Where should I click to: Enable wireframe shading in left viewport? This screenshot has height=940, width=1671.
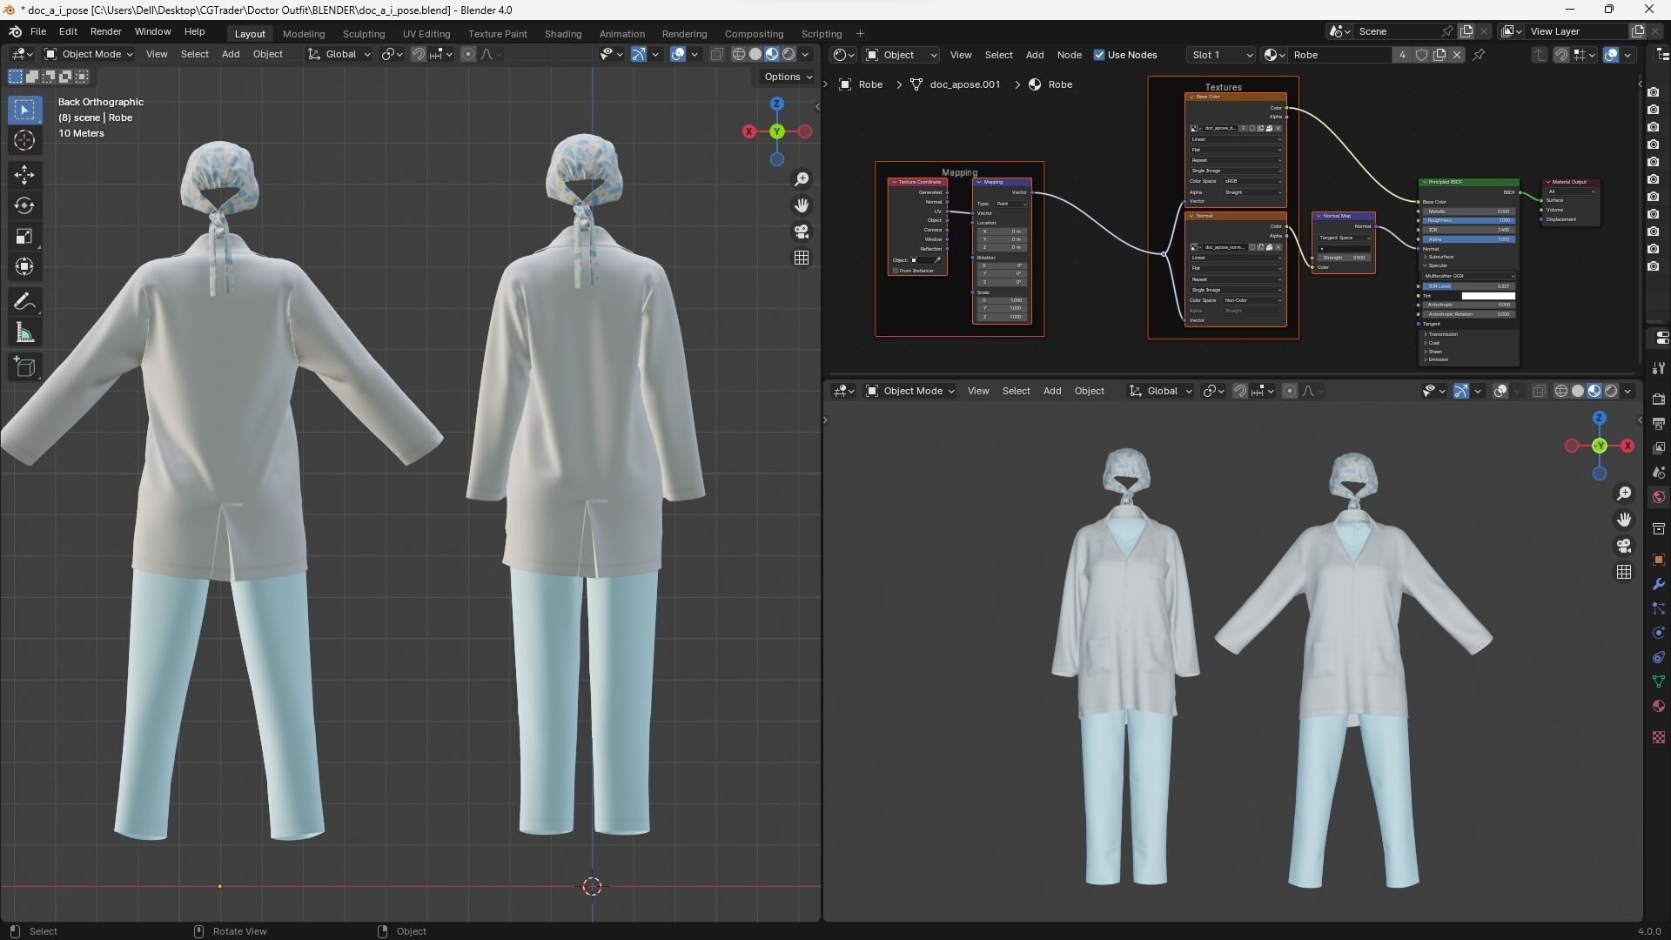739,54
